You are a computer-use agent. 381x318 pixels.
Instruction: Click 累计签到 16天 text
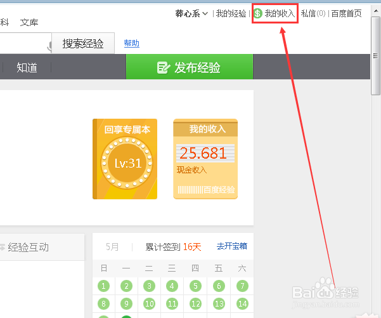pos(173,247)
